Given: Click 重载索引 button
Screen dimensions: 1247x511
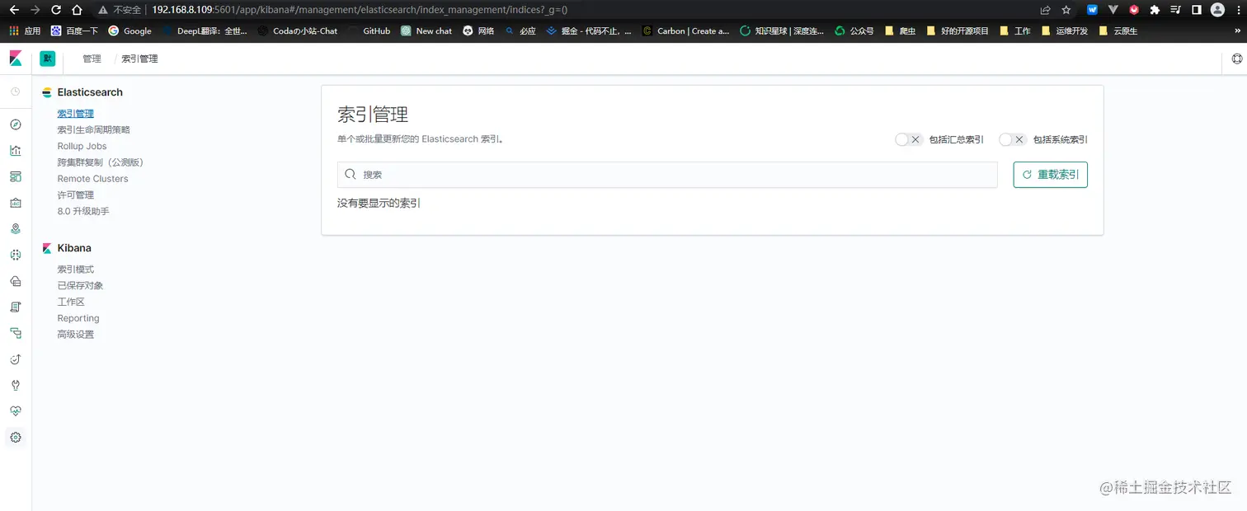Looking at the screenshot, I should [1050, 175].
